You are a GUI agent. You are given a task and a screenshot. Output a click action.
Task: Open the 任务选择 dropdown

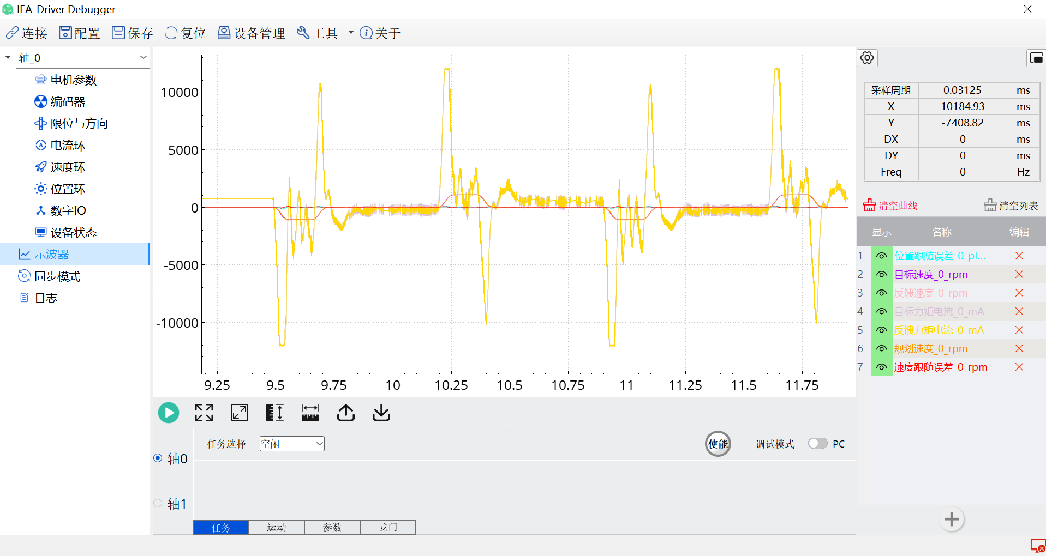coord(292,444)
